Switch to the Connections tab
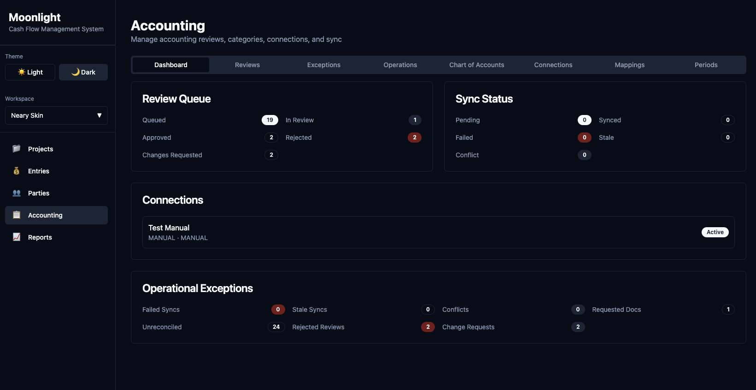The width and height of the screenshot is (756, 390). (x=553, y=65)
